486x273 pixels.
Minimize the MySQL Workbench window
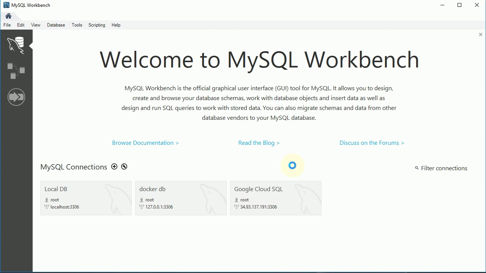coord(442,5)
